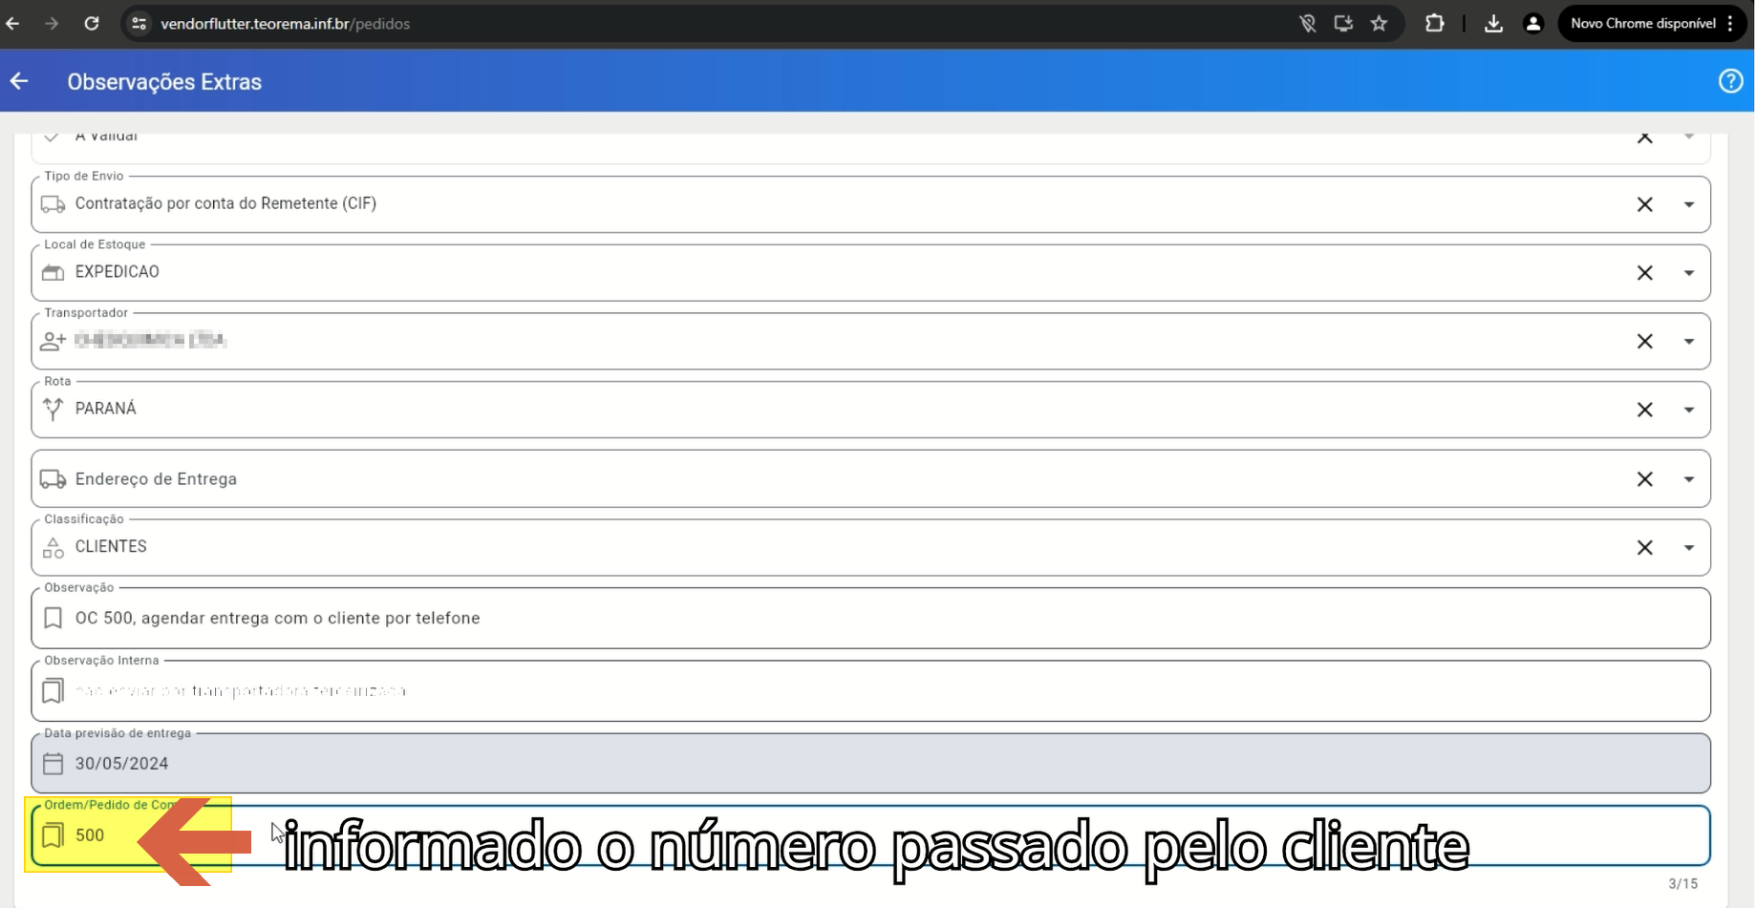
Task: Click the browser forward arrow
Action: [52, 24]
